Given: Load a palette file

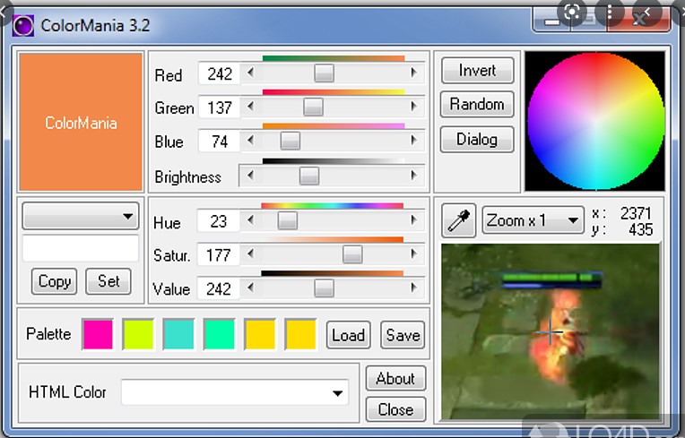Looking at the screenshot, I should pyautogui.click(x=348, y=335).
